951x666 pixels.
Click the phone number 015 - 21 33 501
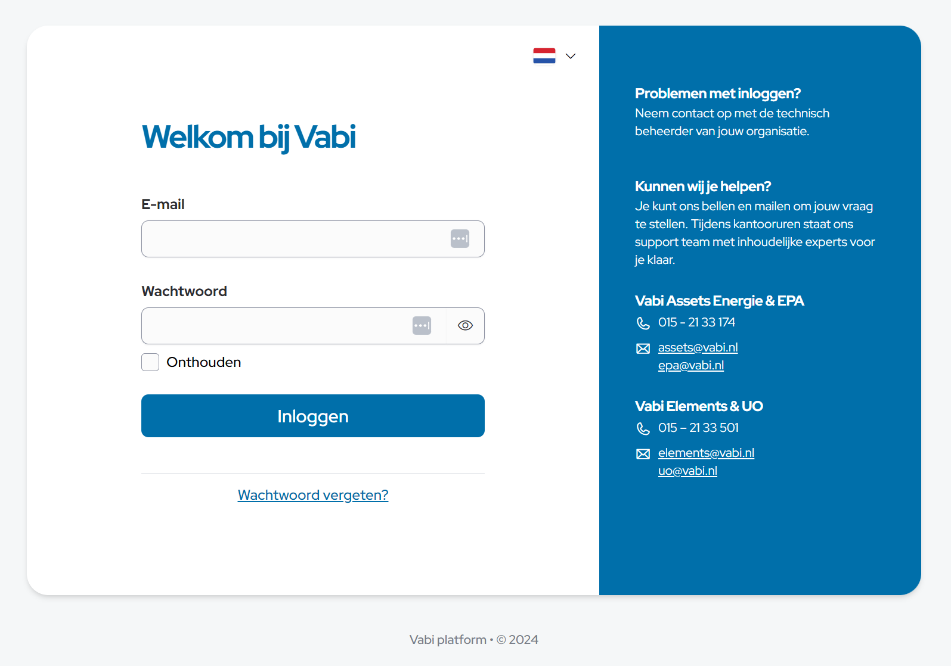698,428
